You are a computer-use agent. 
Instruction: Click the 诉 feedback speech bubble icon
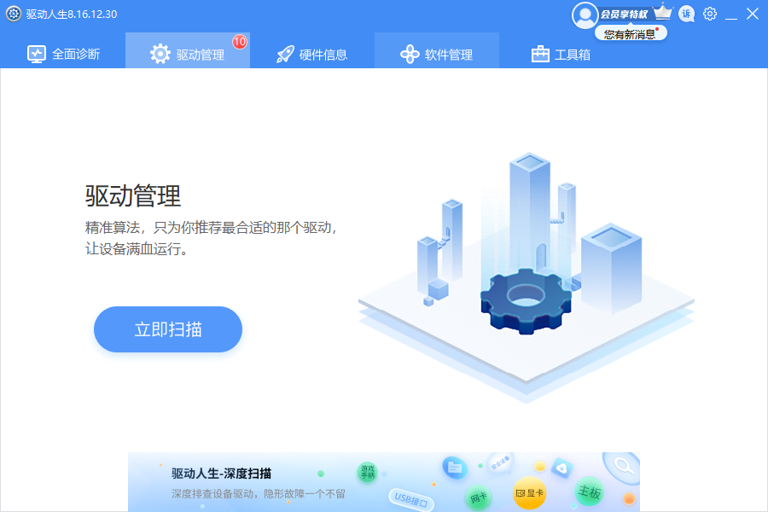tap(686, 15)
